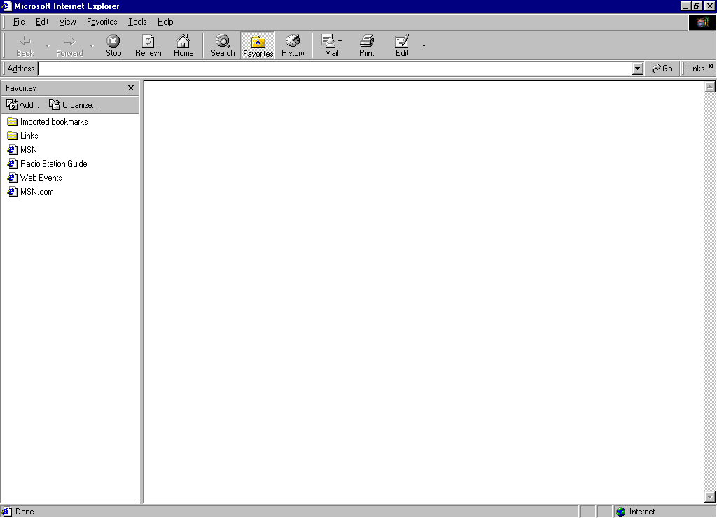Open dropdown arrow next to Edit button
The width and height of the screenshot is (717, 518).
(x=424, y=45)
